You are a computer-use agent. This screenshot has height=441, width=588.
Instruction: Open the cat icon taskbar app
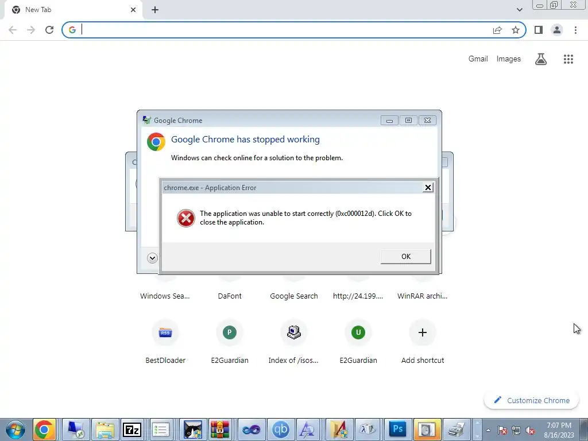coord(193,430)
